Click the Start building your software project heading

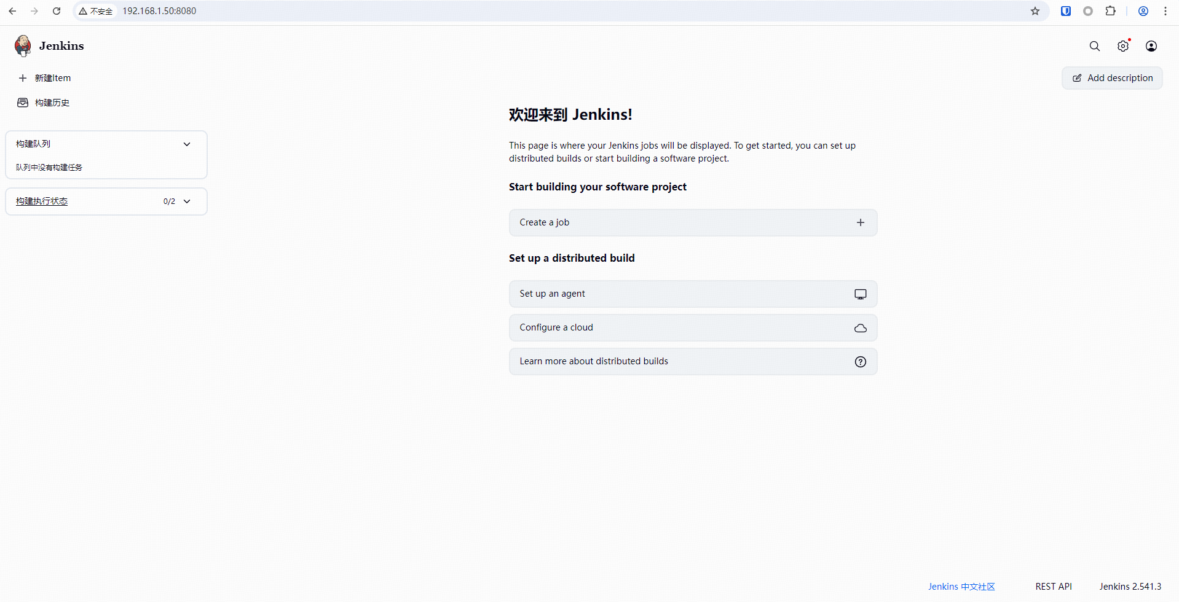click(x=597, y=187)
